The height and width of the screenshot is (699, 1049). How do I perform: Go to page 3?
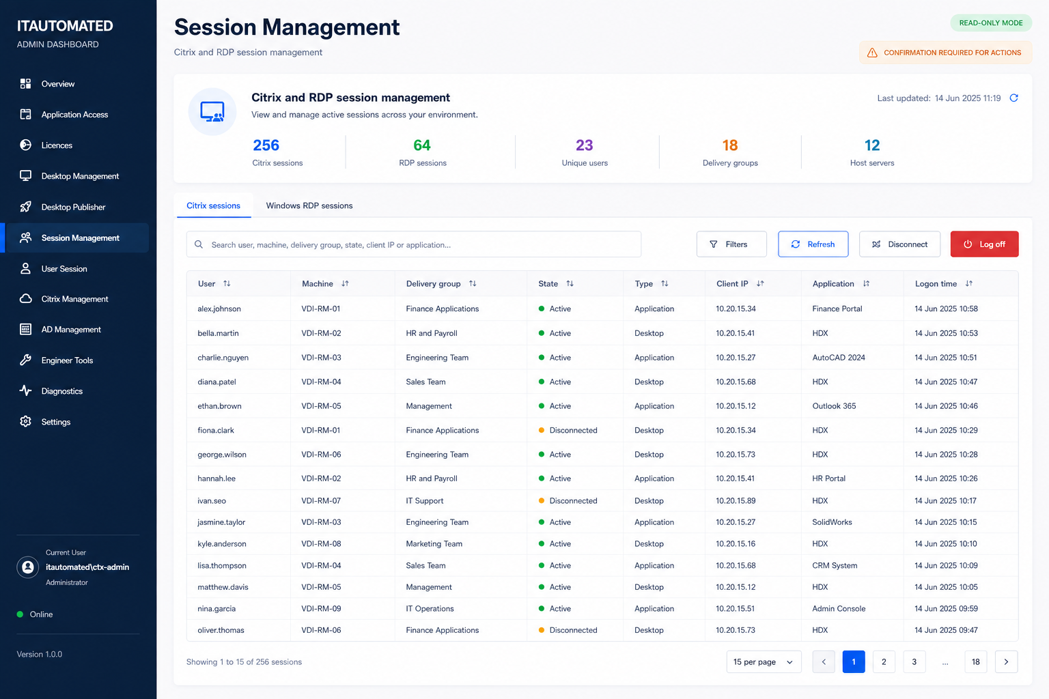[x=914, y=662]
